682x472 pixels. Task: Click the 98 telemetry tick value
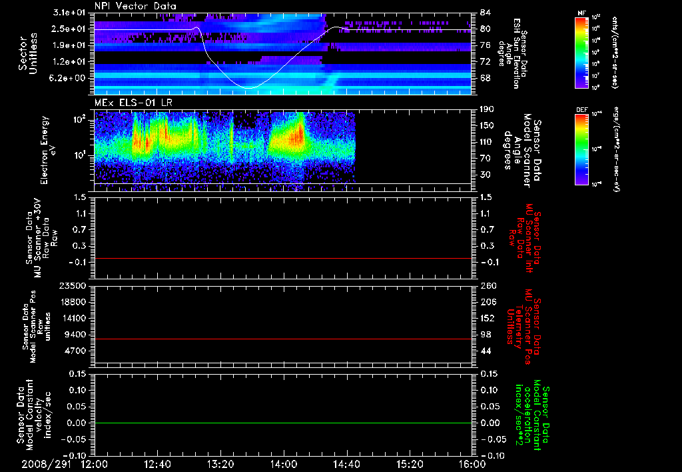(486, 335)
